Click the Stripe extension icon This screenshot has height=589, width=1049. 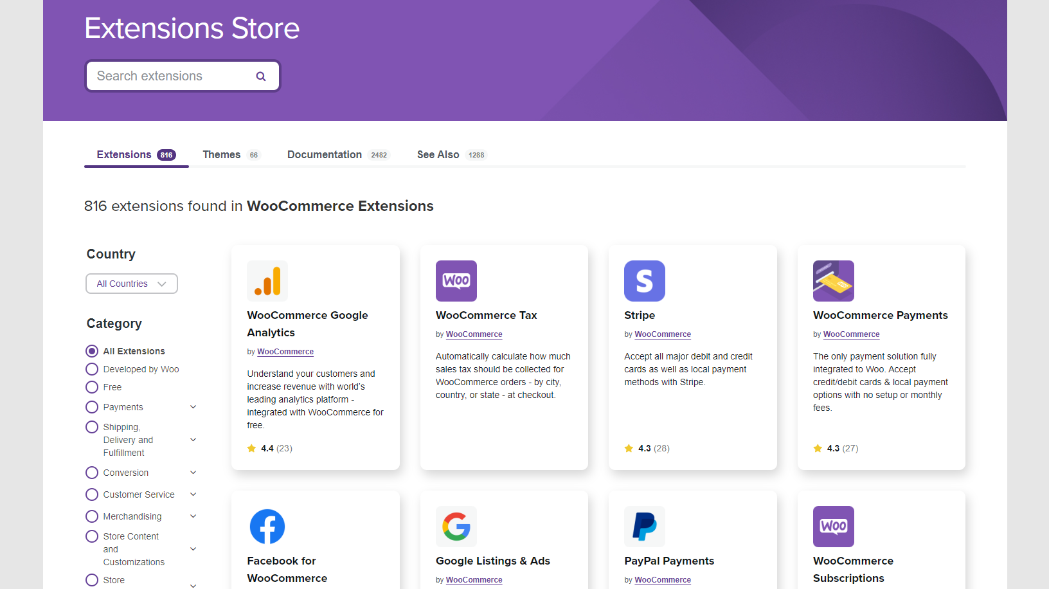coord(644,281)
